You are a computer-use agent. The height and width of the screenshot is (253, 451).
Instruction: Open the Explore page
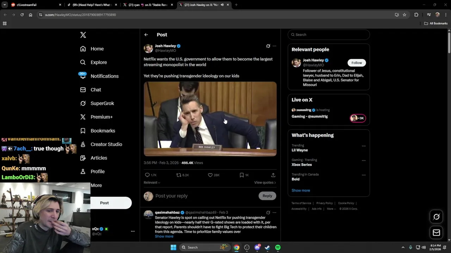pos(93,62)
